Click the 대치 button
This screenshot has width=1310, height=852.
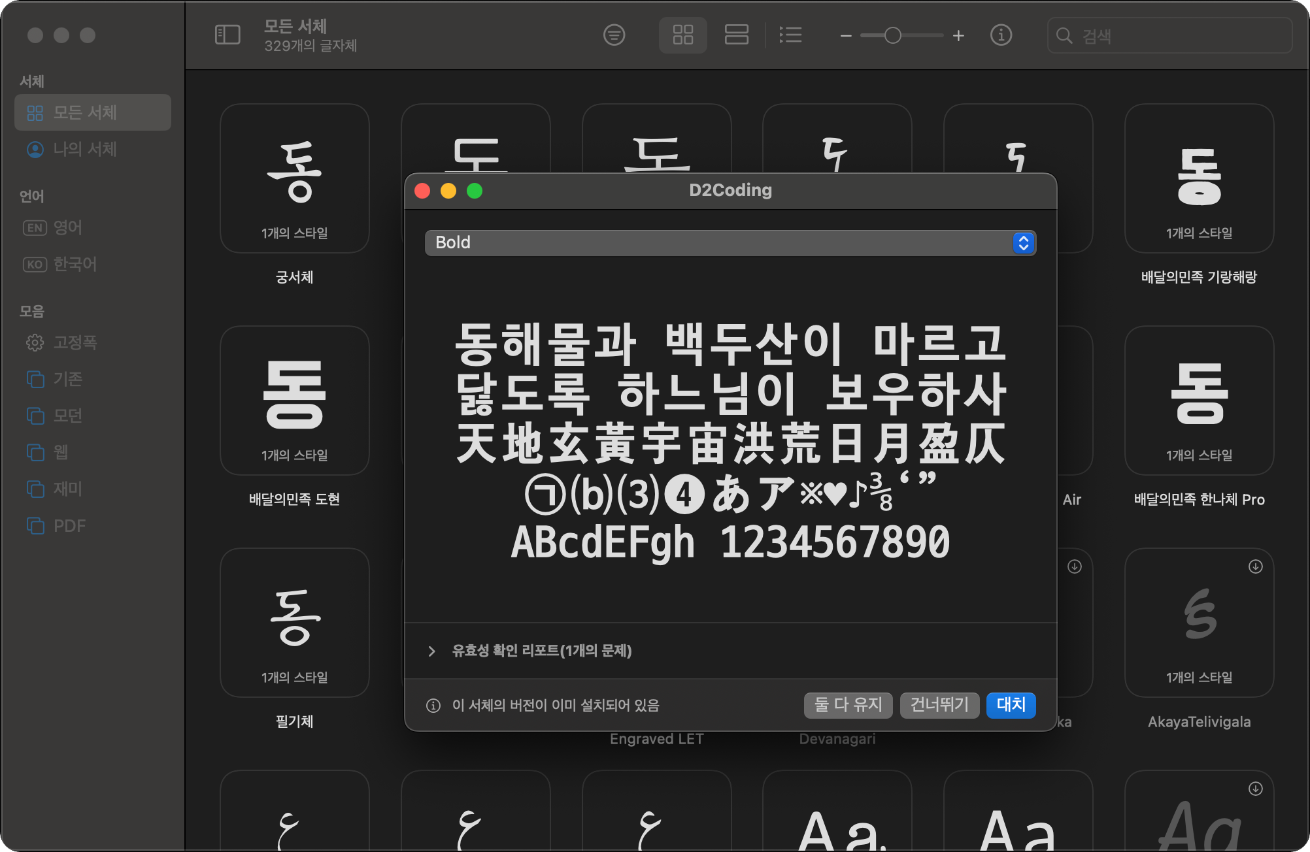coord(1011,705)
